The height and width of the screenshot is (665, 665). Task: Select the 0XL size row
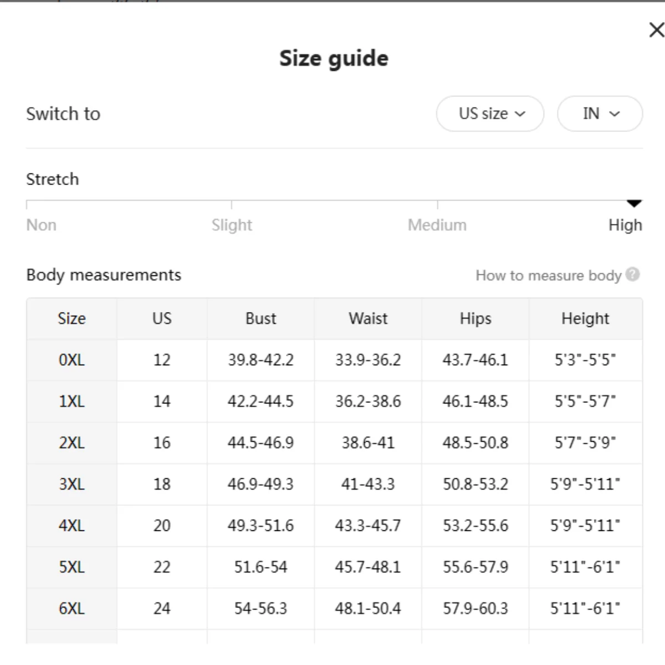coord(334,360)
